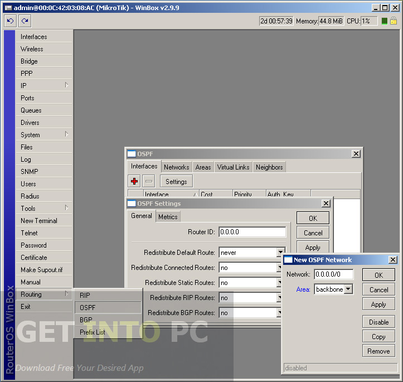
Task: Click Cancel in New OSPF Network
Action: pyautogui.click(x=378, y=290)
